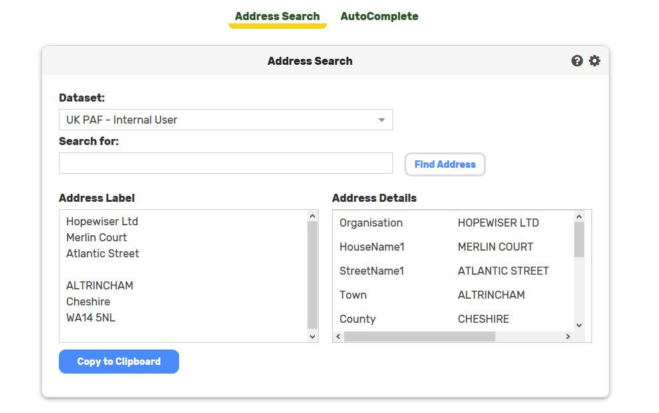Select the 'Atlantic Street' label line
Screen dimensions: 659x413
tap(102, 253)
